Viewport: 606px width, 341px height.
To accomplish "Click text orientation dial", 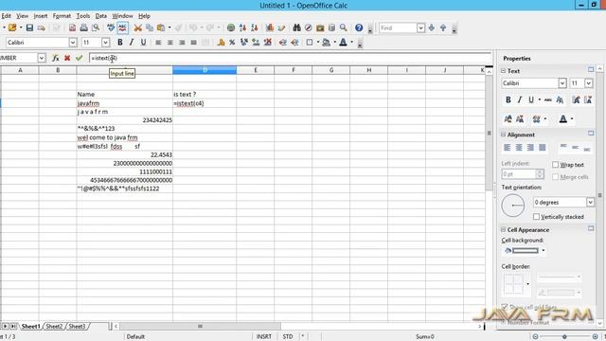I will tap(513, 206).
